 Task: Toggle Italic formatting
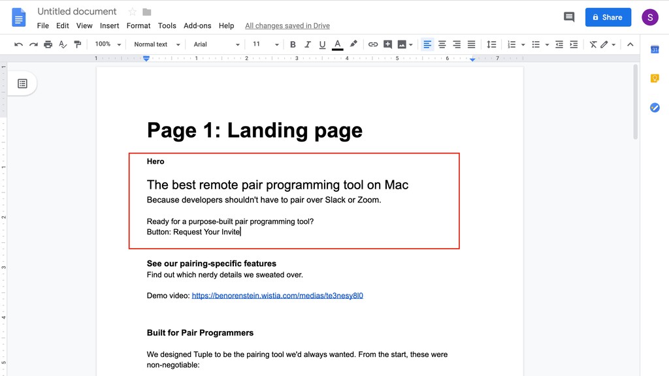coord(307,44)
